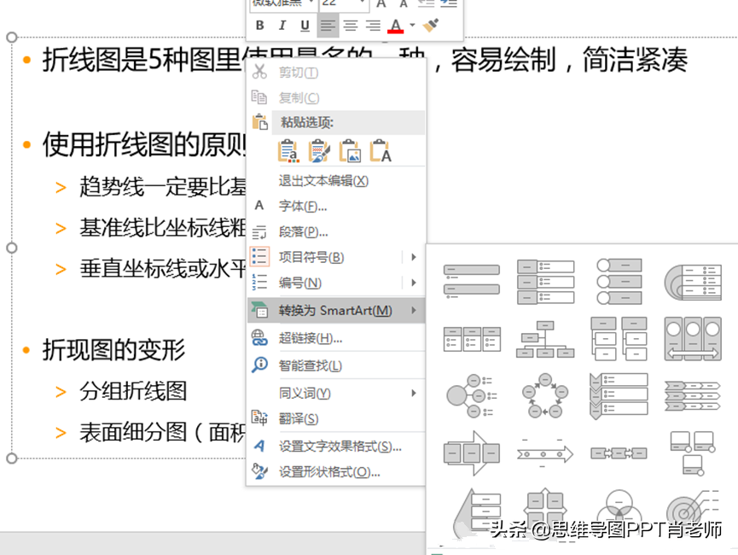The height and width of the screenshot is (555, 738).
Task: Click the text effects A icon
Action: point(259,446)
